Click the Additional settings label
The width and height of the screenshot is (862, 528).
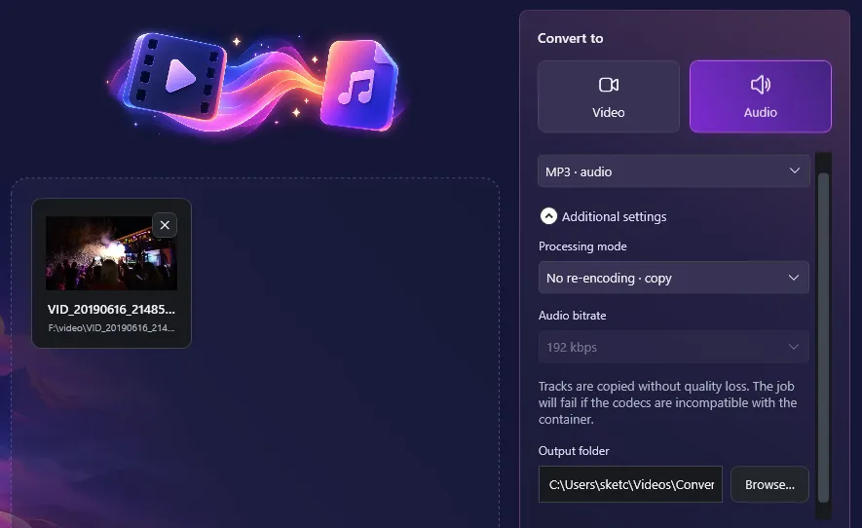(x=614, y=216)
